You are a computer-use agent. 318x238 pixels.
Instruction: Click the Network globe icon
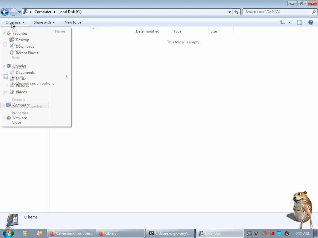pyautogui.click(x=8, y=118)
